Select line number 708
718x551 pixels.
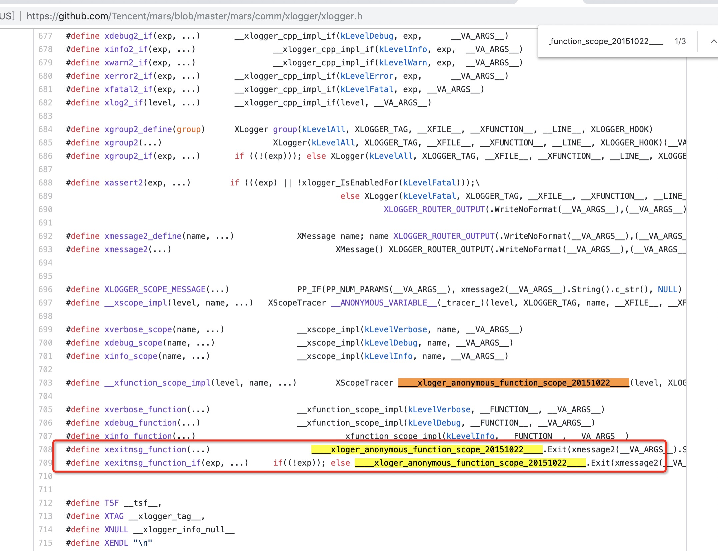(x=46, y=449)
